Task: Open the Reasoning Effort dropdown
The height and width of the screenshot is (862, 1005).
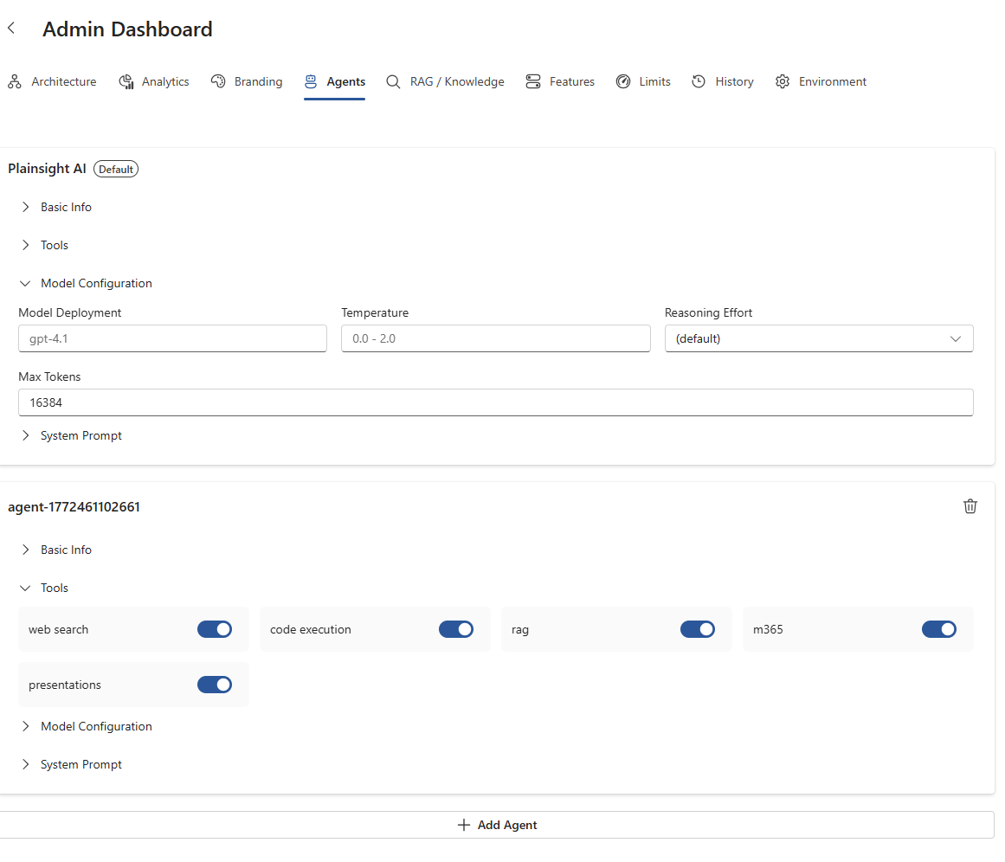Action: tap(818, 338)
